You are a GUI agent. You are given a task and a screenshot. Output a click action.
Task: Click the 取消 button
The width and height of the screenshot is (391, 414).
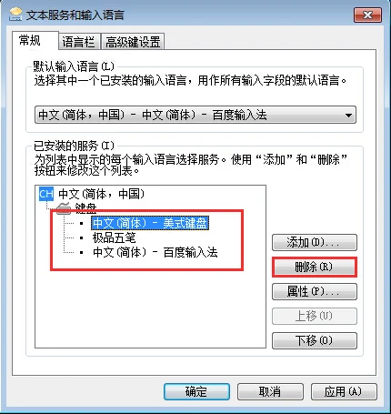pos(270,391)
